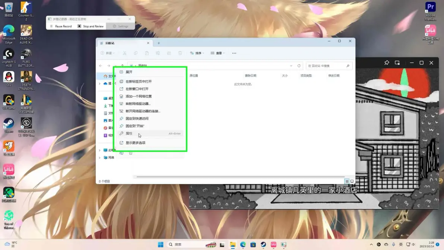Select the QQ desktop icon

point(9,79)
